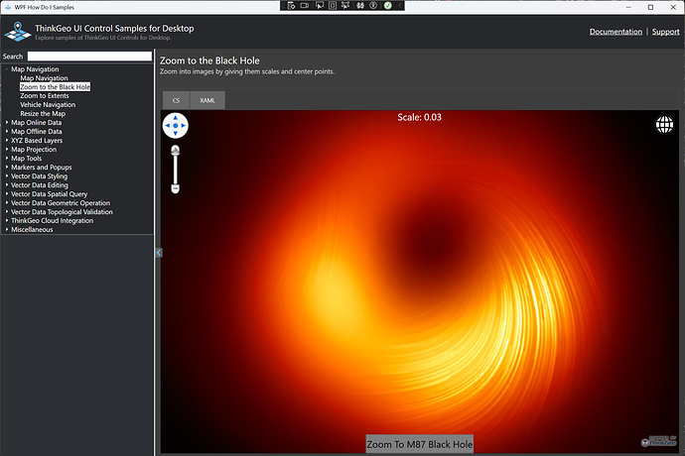The width and height of the screenshot is (685, 456).
Task: Select Vector Data Geometric Operation item
Action: click(61, 203)
